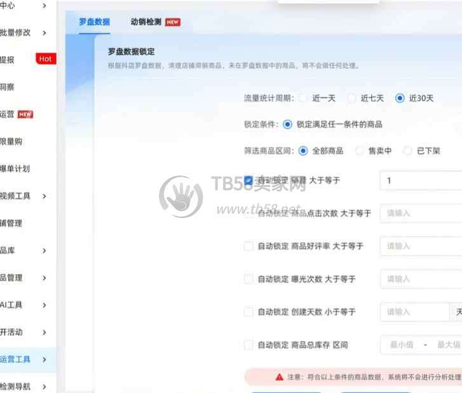This screenshot has height=393, width=462.
Task: Open the 运营 sidebar item
Action: point(7,114)
